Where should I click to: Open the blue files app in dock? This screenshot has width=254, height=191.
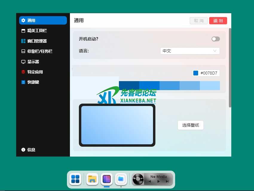tap(121, 179)
